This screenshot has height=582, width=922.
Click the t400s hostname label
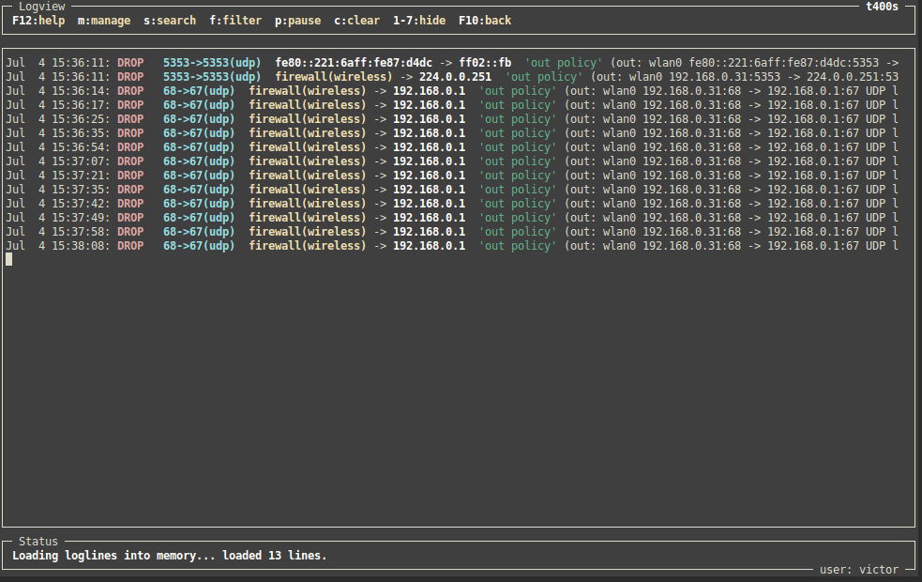point(882,7)
